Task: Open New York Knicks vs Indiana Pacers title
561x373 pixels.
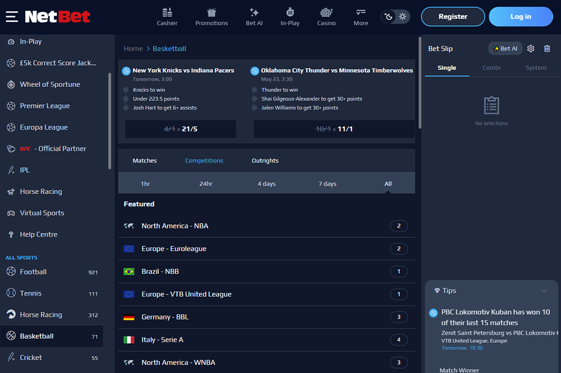Action: [183, 71]
